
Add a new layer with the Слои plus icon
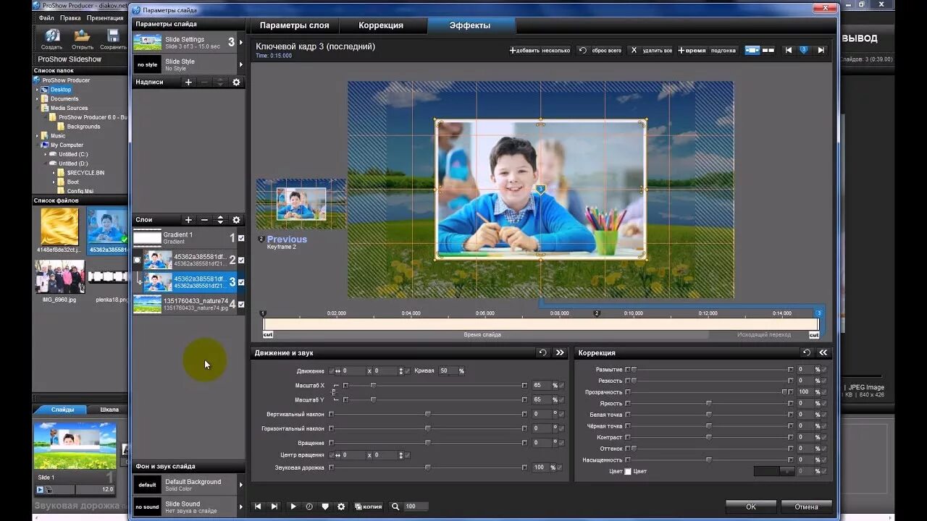pyautogui.click(x=188, y=220)
